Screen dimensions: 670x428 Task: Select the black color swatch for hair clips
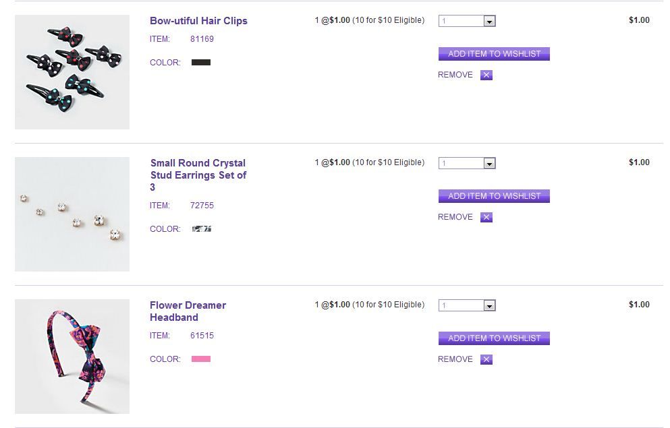click(201, 63)
